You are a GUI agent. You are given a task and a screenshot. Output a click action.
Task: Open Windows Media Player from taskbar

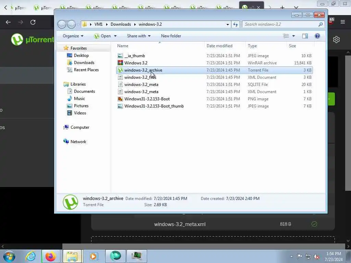[x=94, y=256]
